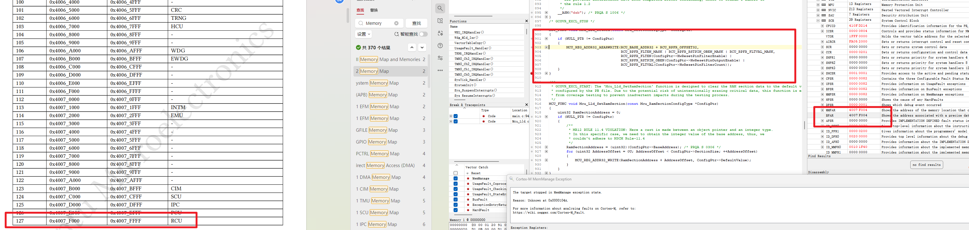
Task: Expand the MMFAR register
Action: click(822, 110)
